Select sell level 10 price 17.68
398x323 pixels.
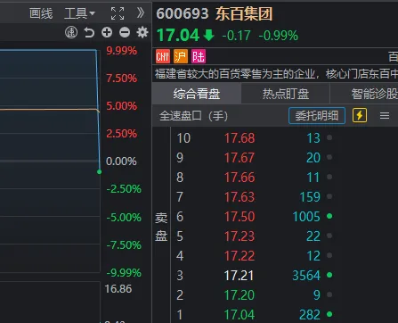[x=240, y=138]
